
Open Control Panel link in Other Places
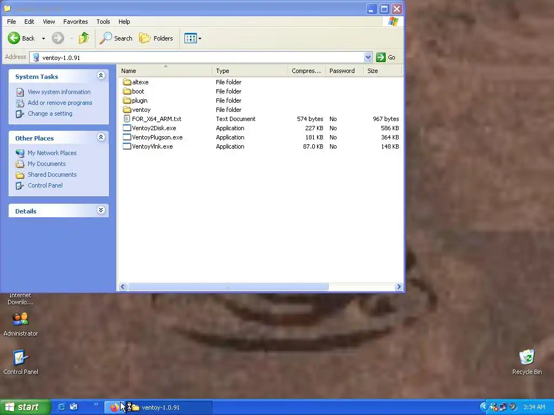45,185
